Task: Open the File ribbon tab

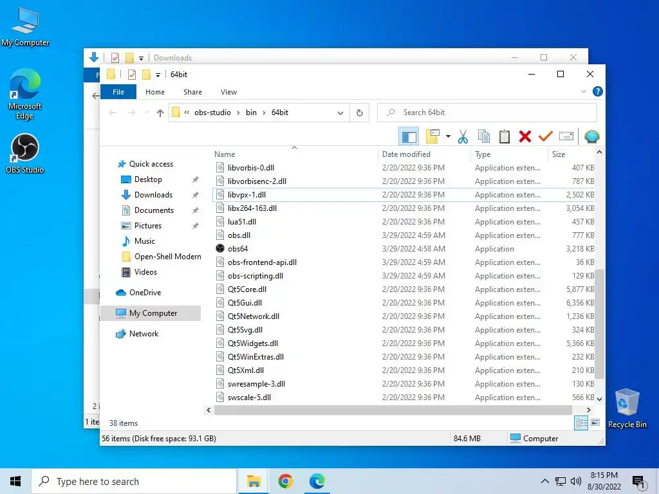Action: click(x=118, y=92)
